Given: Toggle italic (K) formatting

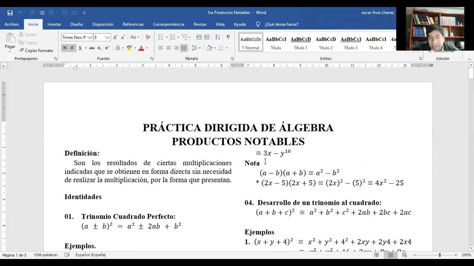Looking at the screenshot, I should tap(72, 48).
